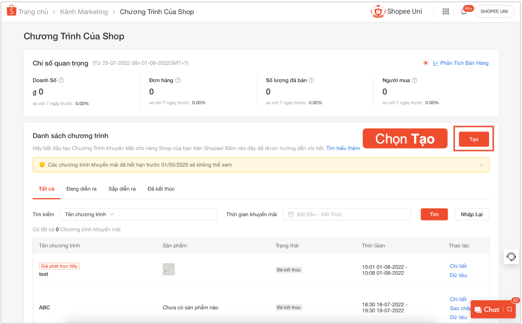Switch to the Đang diễn ra tab
Viewport: 522px width, 324px height.
tap(81, 189)
